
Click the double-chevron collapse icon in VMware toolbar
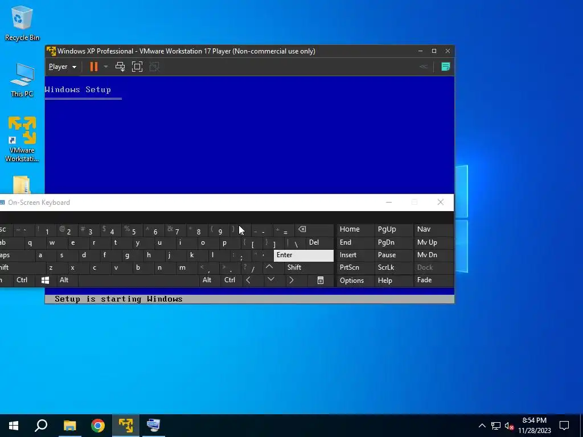[x=424, y=67]
